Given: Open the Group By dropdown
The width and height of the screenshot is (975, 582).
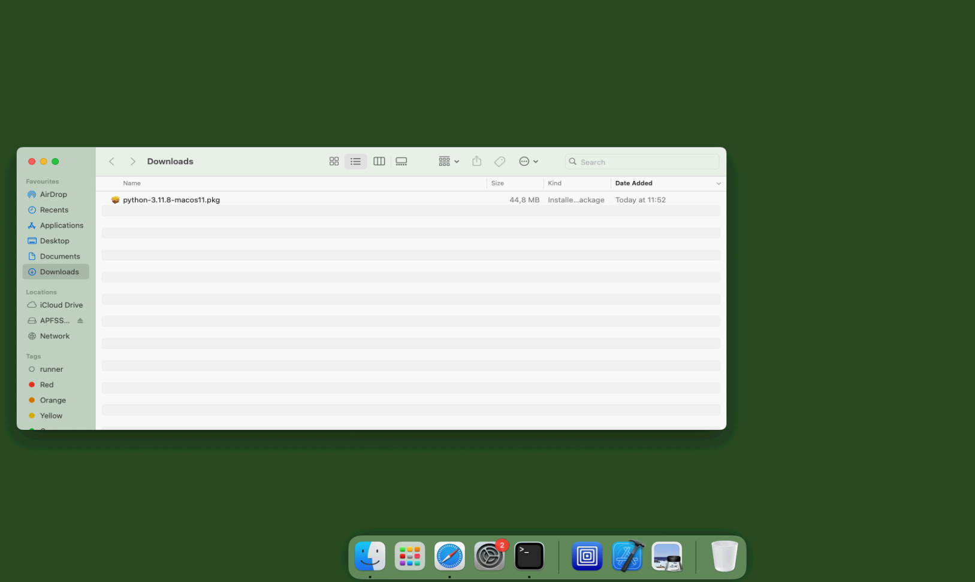Looking at the screenshot, I should coord(448,162).
